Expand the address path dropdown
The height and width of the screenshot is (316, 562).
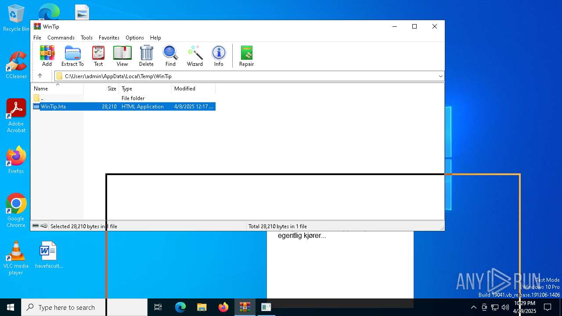tap(440, 76)
